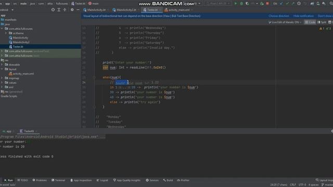Collapse the com.attia.fullcourse package
333x187 pixels.
click(x=2, y=29)
